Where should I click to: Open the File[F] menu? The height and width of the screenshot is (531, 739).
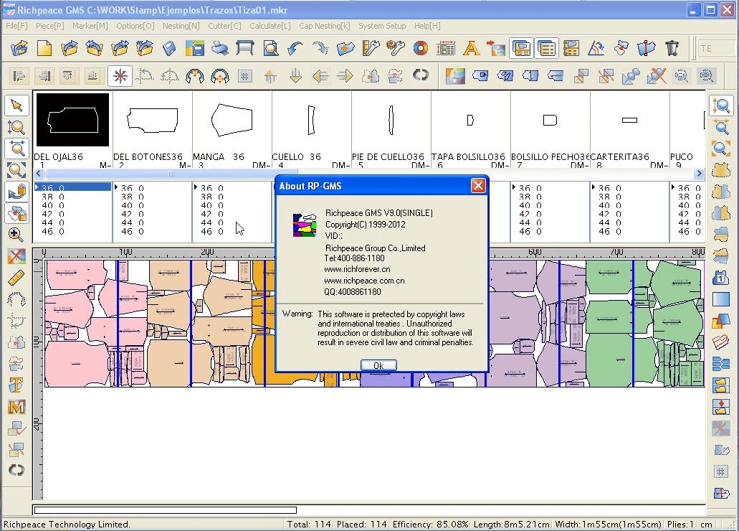[x=16, y=26]
